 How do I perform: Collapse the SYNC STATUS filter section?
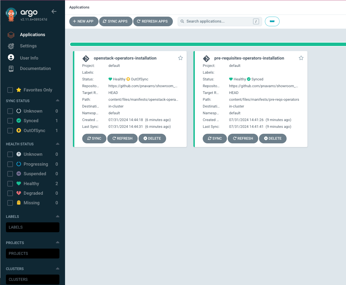[x=57, y=101]
